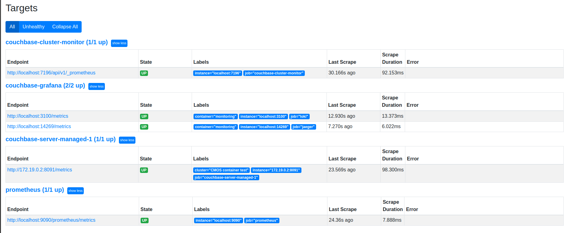Screen dimensions: 568x233
Task: Click the Collapse All button
Action: pos(65,27)
